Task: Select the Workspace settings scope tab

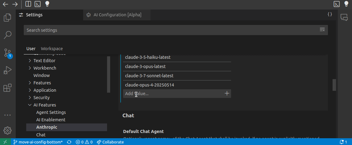Action: [52, 49]
